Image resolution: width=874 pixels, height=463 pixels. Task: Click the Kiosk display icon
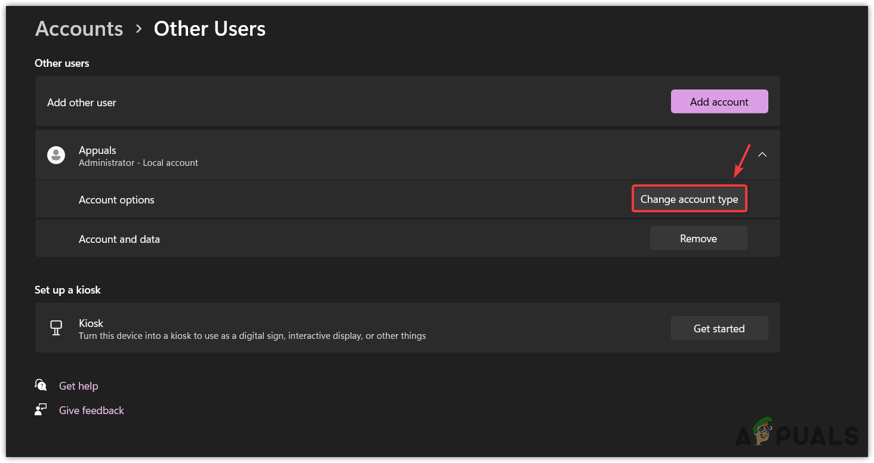click(56, 328)
